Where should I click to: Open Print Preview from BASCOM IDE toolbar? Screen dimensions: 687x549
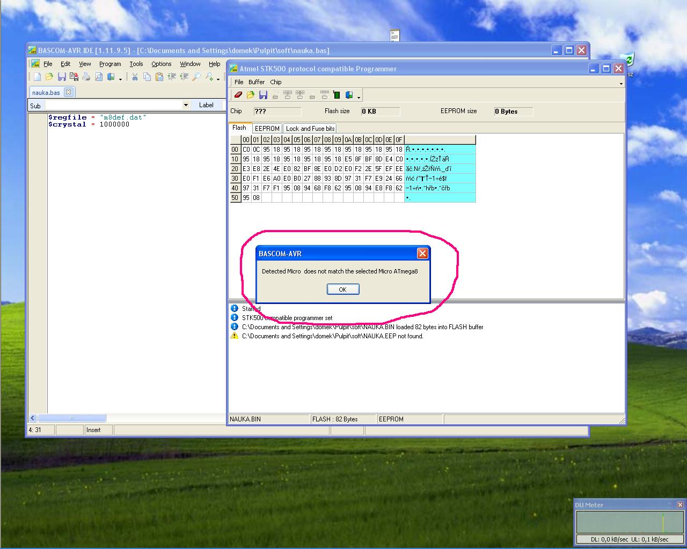(x=99, y=77)
